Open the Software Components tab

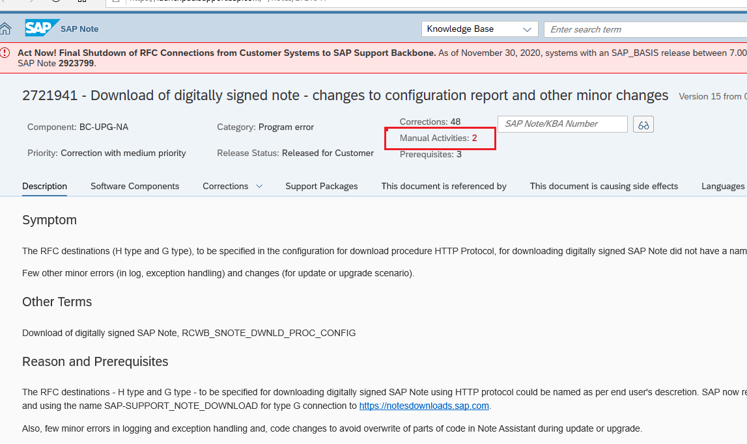tap(135, 187)
